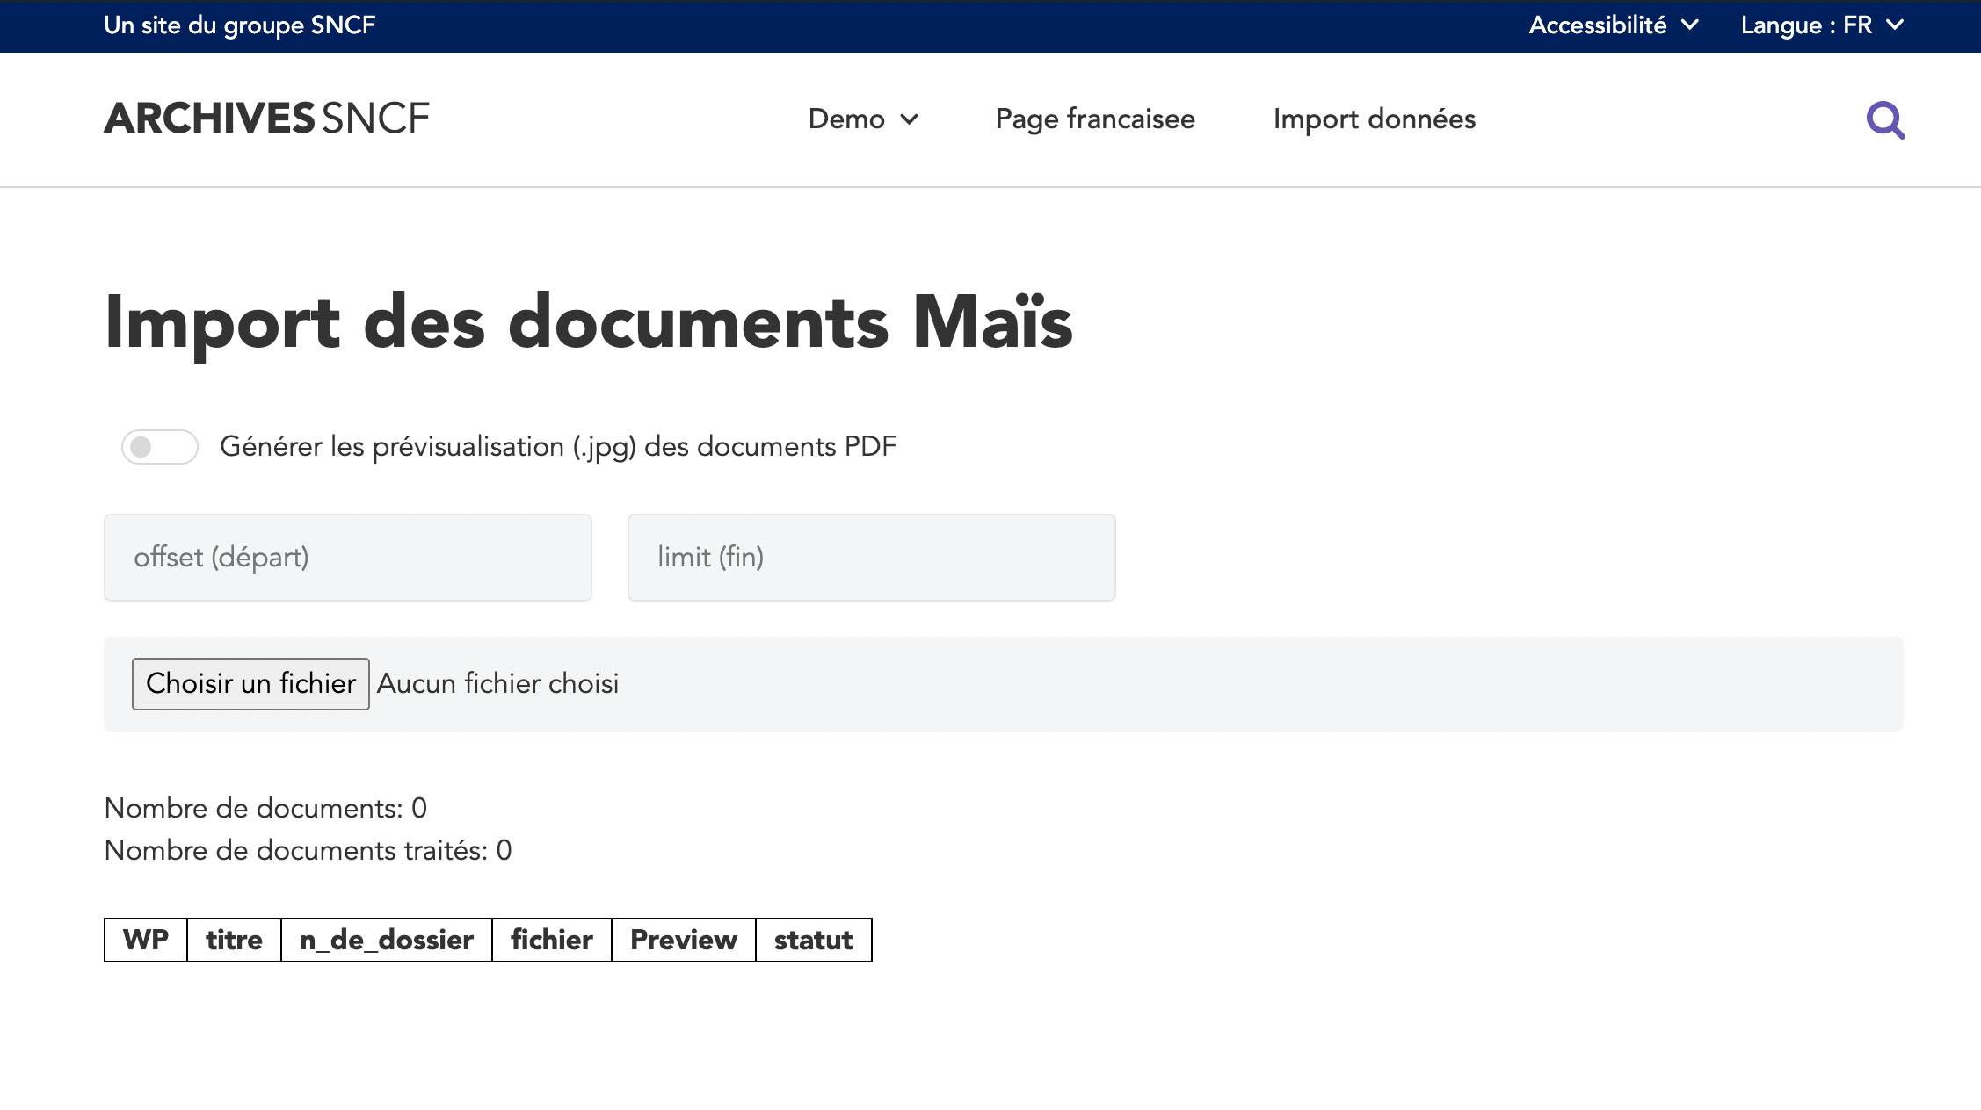The height and width of the screenshot is (1110, 1981).
Task: Click Choisir un fichier button
Action: pyautogui.click(x=250, y=683)
